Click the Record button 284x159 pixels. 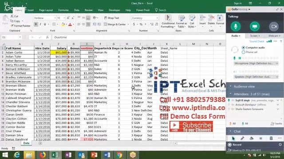(x=235, y=144)
